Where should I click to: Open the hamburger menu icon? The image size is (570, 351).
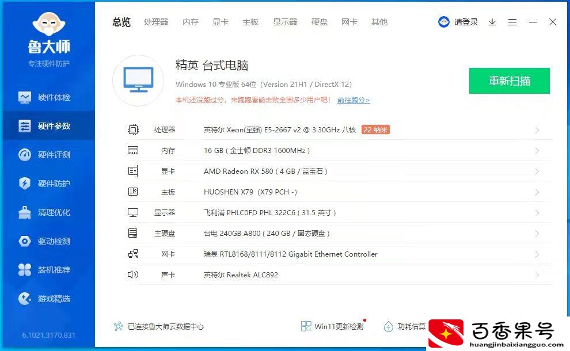pyautogui.click(x=512, y=22)
